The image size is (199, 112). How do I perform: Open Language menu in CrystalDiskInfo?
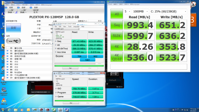pos(47,5)
